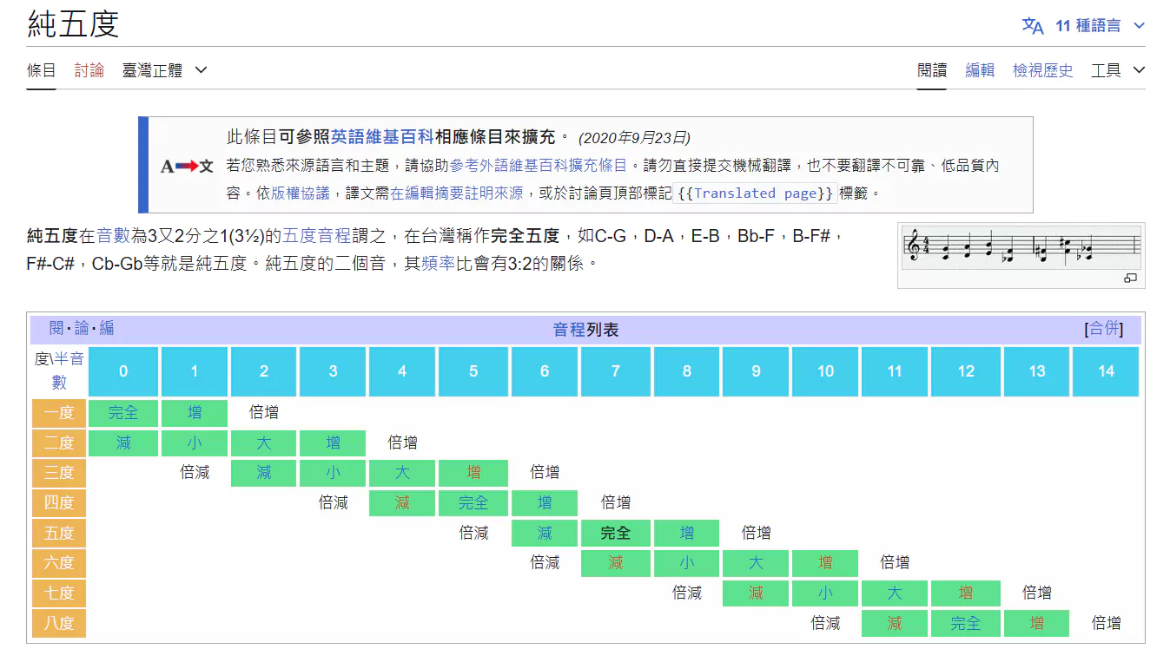Viewport: 1157px width, 649px height.
Task: Collapse the table using 合併
Action: tap(1104, 329)
